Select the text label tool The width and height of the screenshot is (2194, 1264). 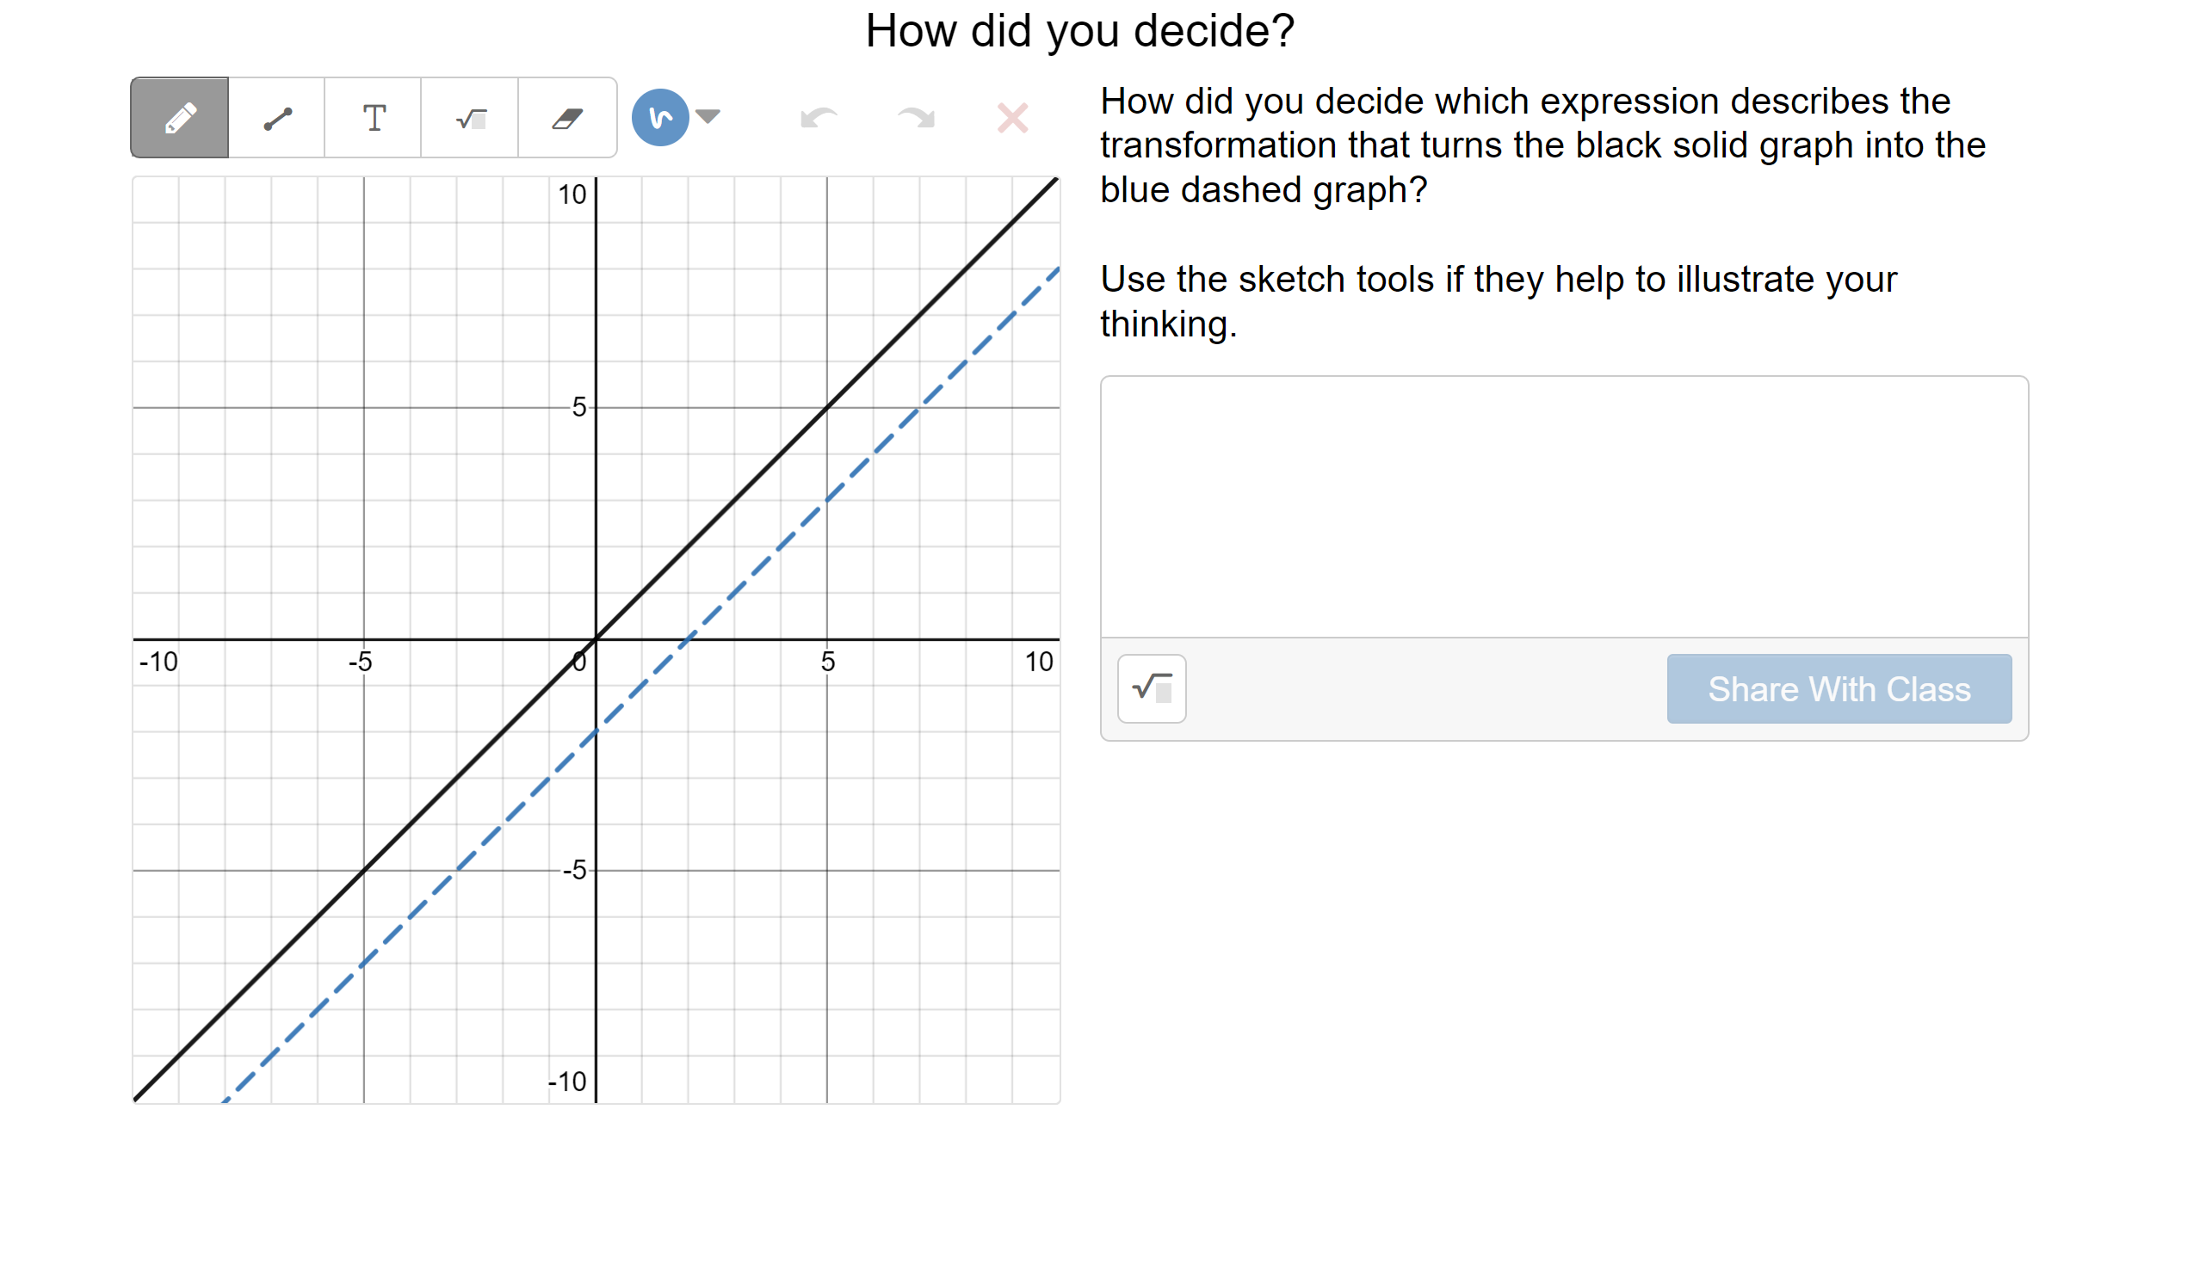(374, 117)
